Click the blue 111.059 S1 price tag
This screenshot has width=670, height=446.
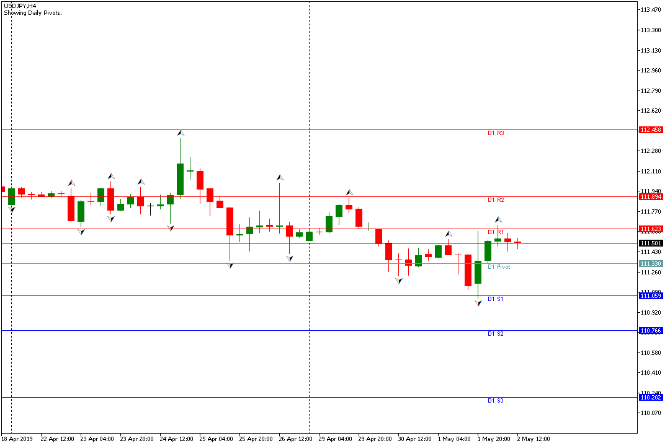click(x=651, y=296)
